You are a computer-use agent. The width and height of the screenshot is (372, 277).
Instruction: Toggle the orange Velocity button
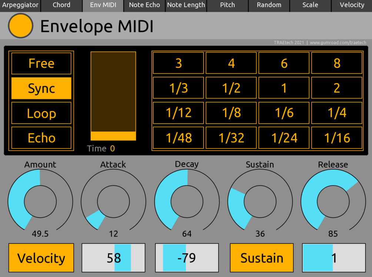[x=41, y=258]
